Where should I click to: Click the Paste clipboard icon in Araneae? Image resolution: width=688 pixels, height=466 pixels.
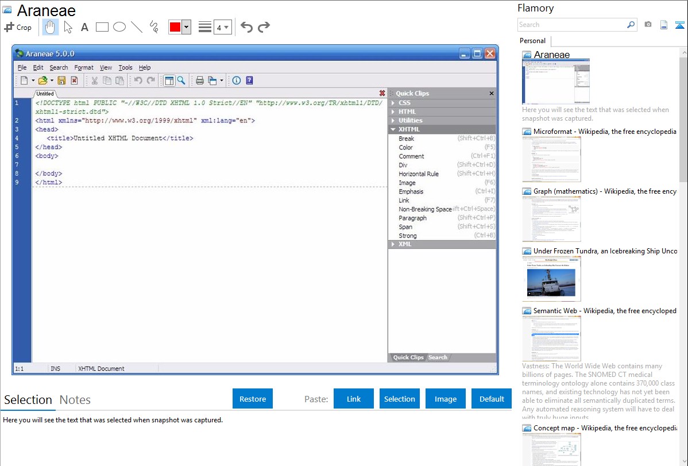[119, 80]
